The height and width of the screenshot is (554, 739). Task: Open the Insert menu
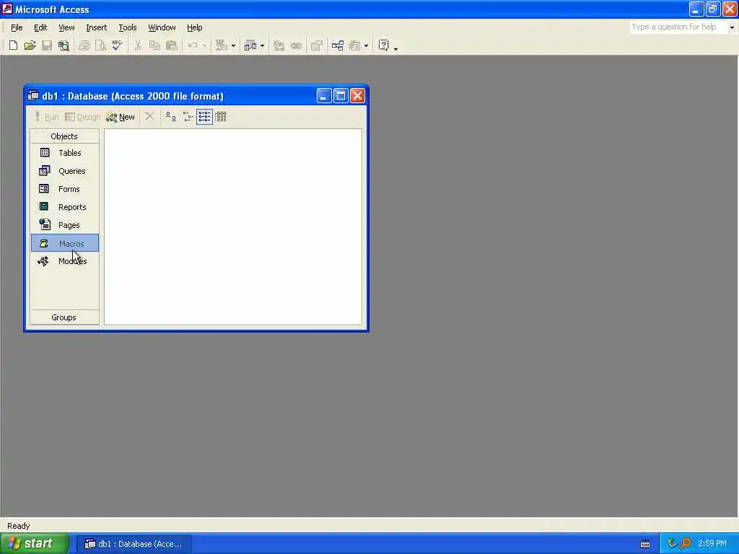pyautogui.click(x=97, y=28)
